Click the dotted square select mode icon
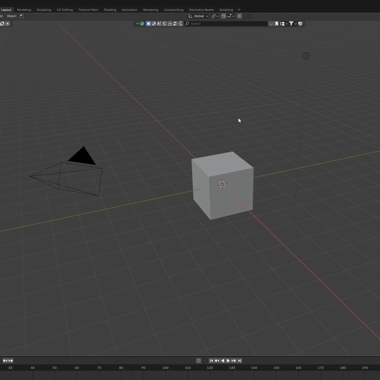Screen dimensions: 380x380 coord(7,24)
